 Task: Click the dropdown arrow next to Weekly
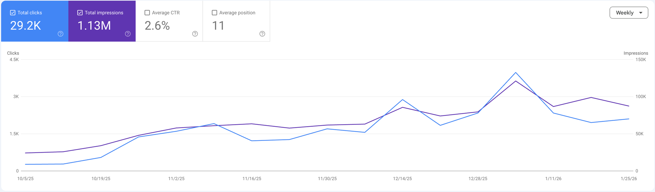pos(641,13)
